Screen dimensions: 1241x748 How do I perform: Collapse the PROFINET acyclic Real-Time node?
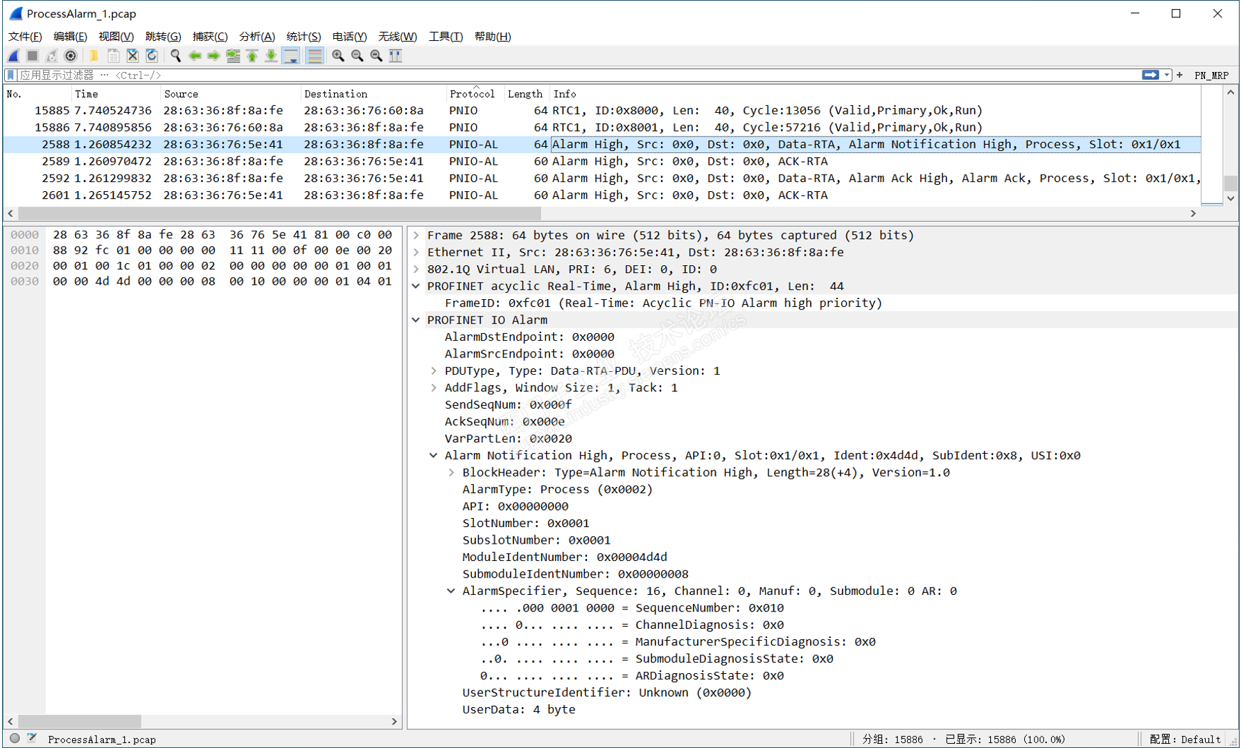[x=416, y=286]
